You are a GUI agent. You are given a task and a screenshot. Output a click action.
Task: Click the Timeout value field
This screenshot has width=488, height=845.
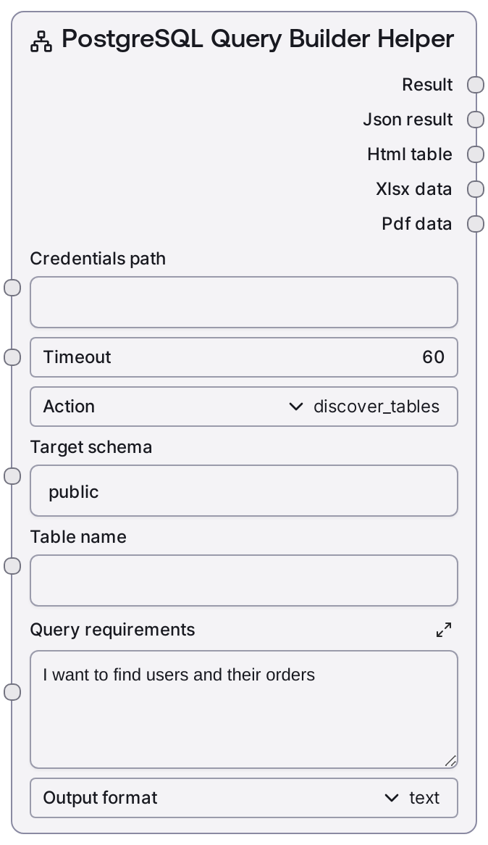[x=243, y=357]
